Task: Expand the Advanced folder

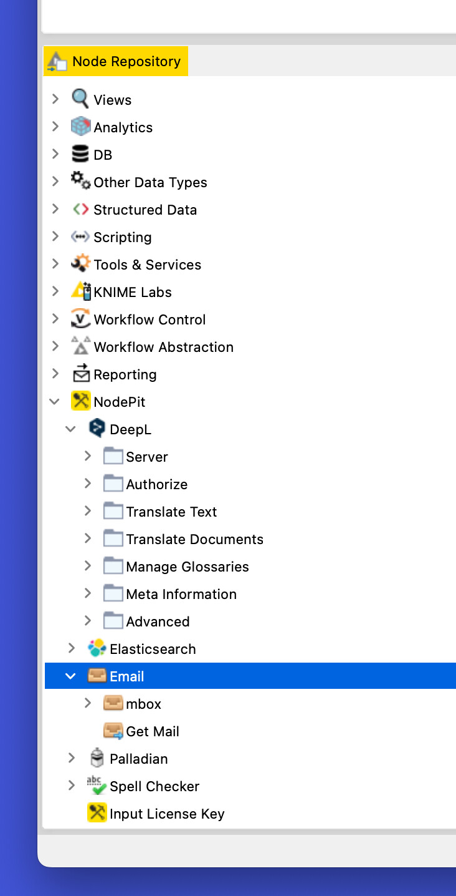Action: coord(88,620)
